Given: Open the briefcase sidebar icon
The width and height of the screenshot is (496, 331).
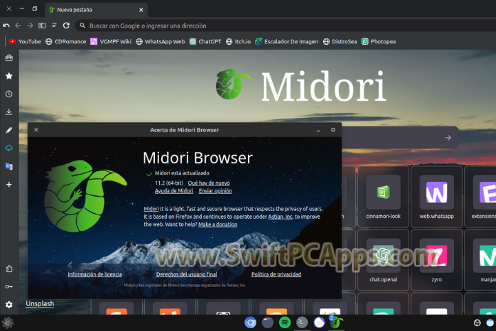Looking at the screenshot, I should point(9,58).
